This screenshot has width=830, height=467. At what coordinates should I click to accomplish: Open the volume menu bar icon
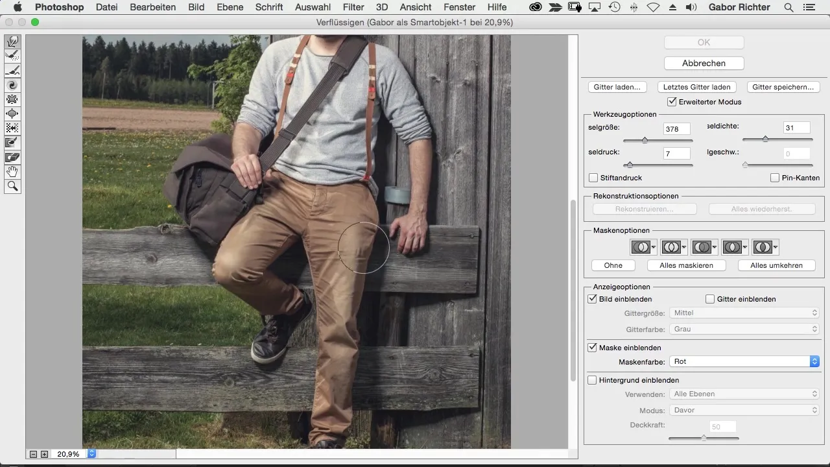coord(691,7)
